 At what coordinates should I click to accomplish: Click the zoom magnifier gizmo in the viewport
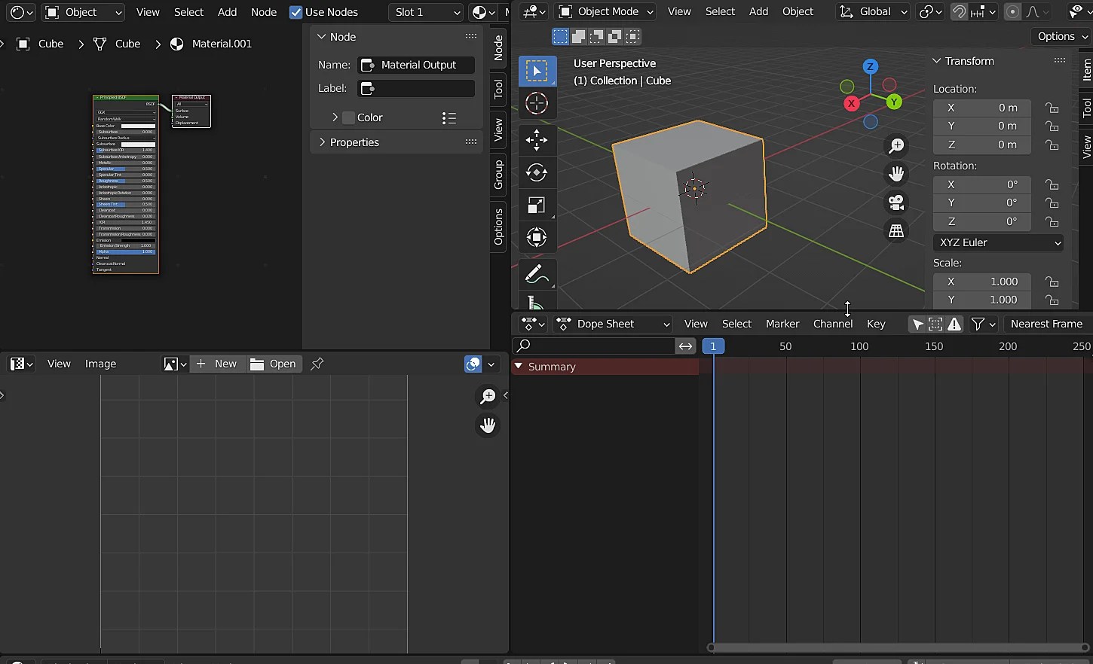coord(896,145)
